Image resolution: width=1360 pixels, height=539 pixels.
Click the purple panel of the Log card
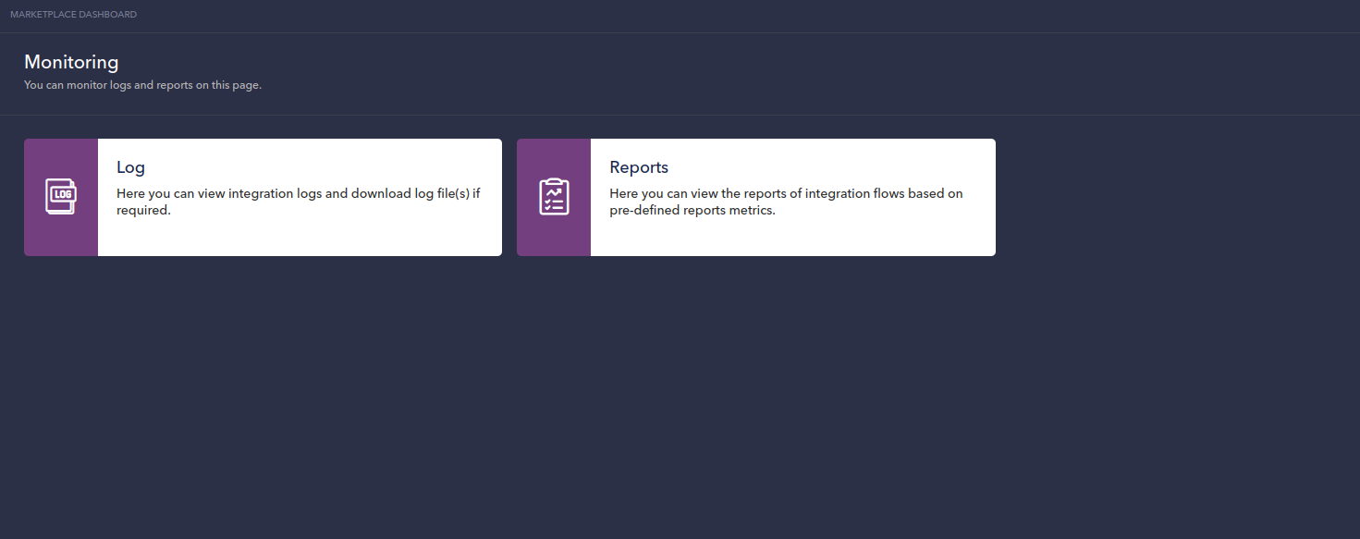coord(60,236)
